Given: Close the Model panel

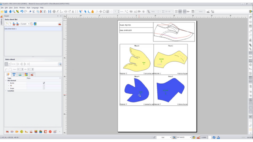Looking at the screenshot, I should coord(61,16).
